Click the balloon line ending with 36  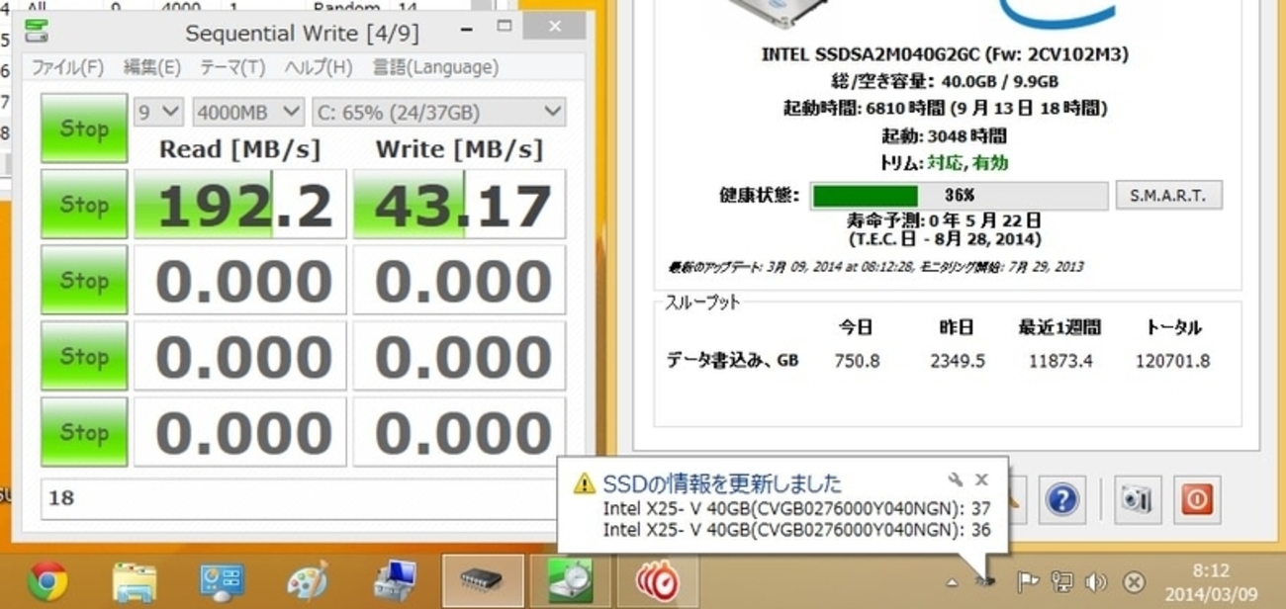pos(797,531)
